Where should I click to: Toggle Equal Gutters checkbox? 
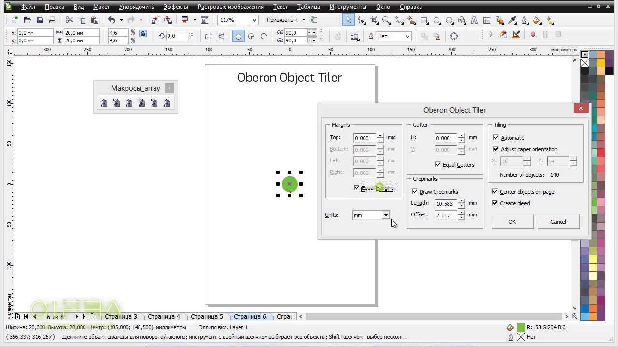point(438,165)
